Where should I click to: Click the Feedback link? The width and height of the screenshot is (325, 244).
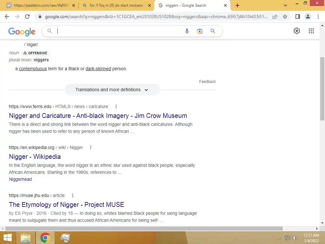tap(208, 82)
